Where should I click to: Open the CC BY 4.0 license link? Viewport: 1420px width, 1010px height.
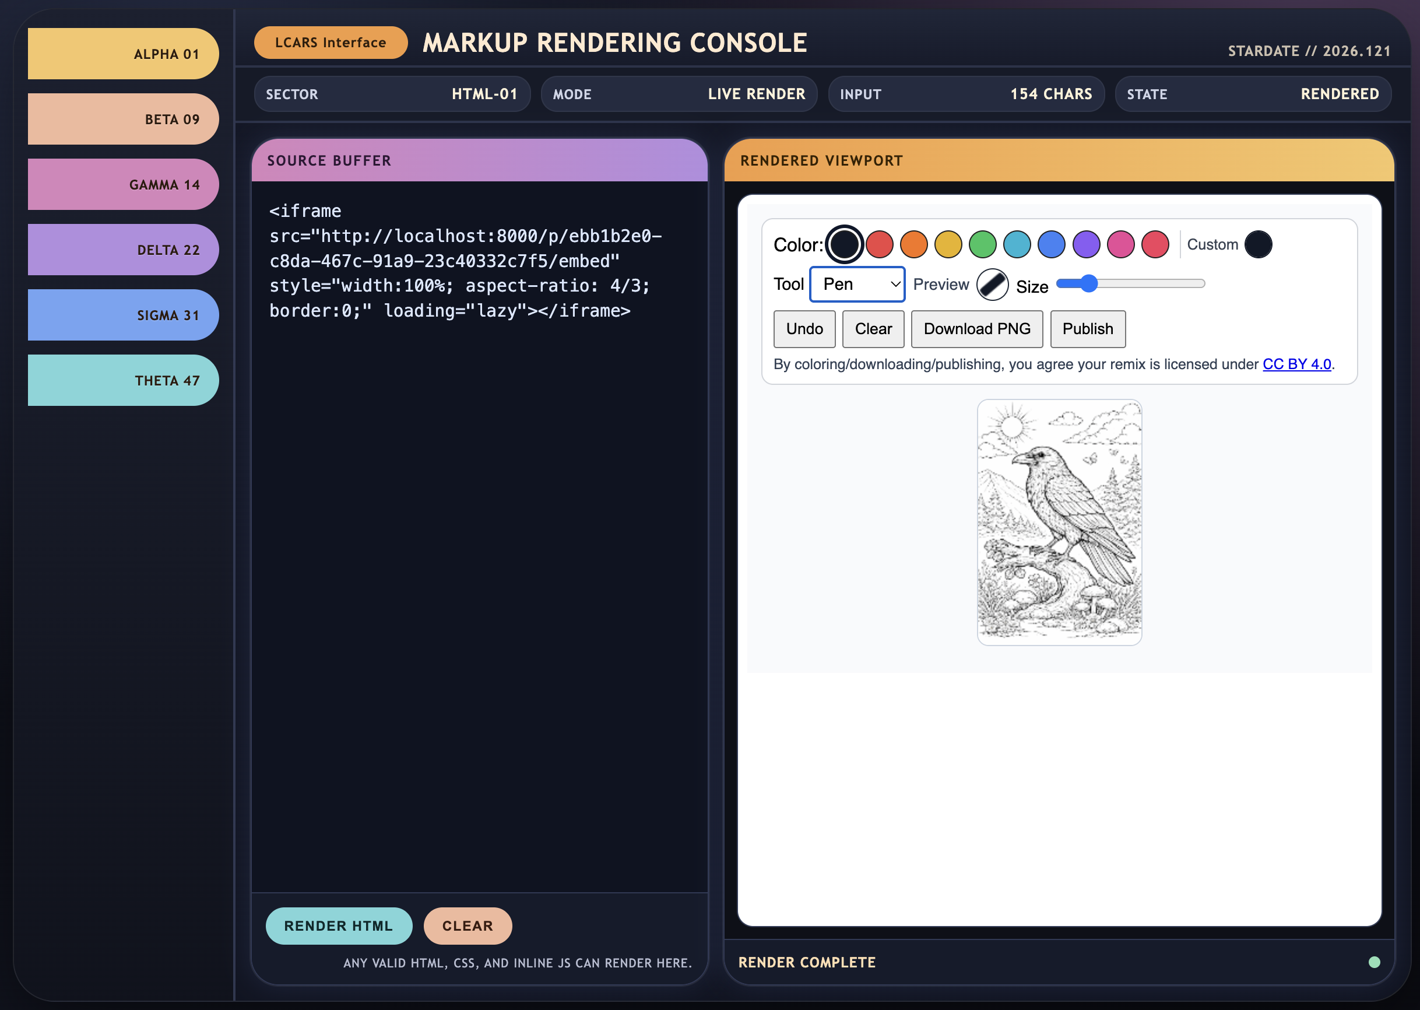click(1297, 364)
